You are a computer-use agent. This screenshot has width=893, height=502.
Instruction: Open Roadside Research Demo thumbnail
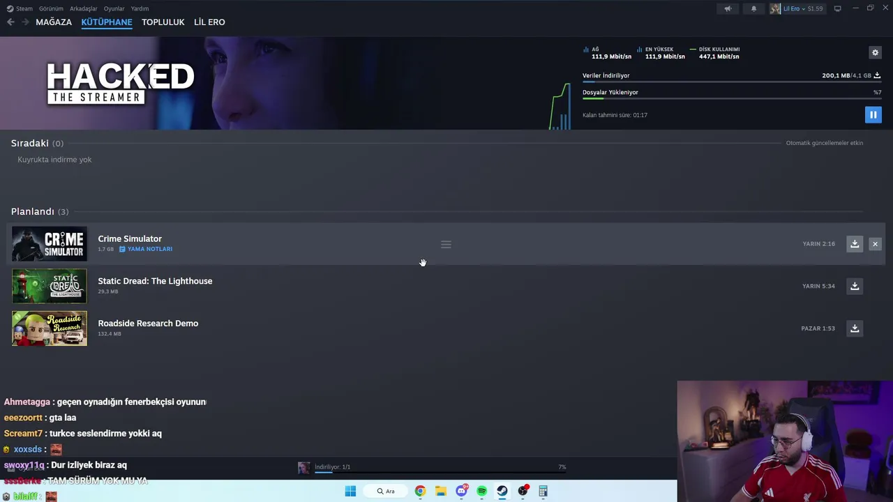coord(50,328)
